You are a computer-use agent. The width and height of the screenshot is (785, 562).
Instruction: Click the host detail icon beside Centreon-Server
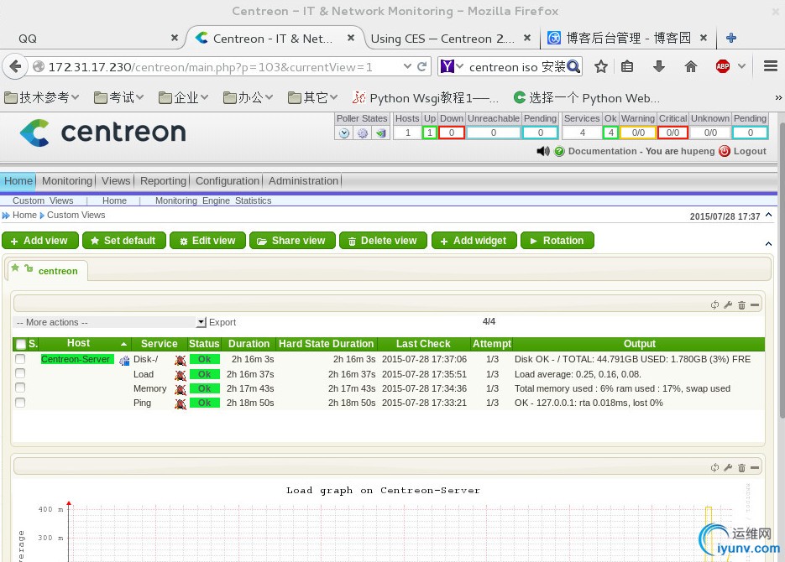tap(124, 360)
